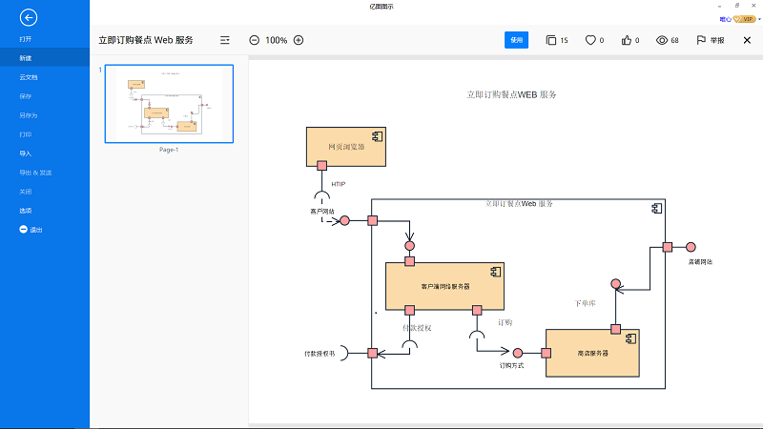Click the 付款授权 label in the diagram
This screenshot has width=763, height=429.
pos(417,328)
